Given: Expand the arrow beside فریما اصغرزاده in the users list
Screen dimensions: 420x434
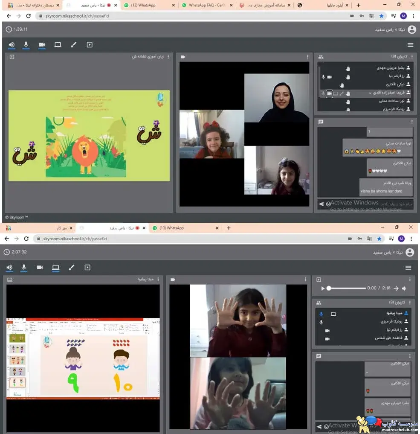Looking at the screenshot, I should (x=370, y=93).
